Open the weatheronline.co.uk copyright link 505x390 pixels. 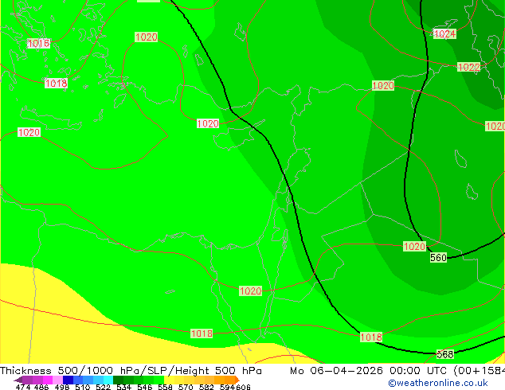point(438,383)
